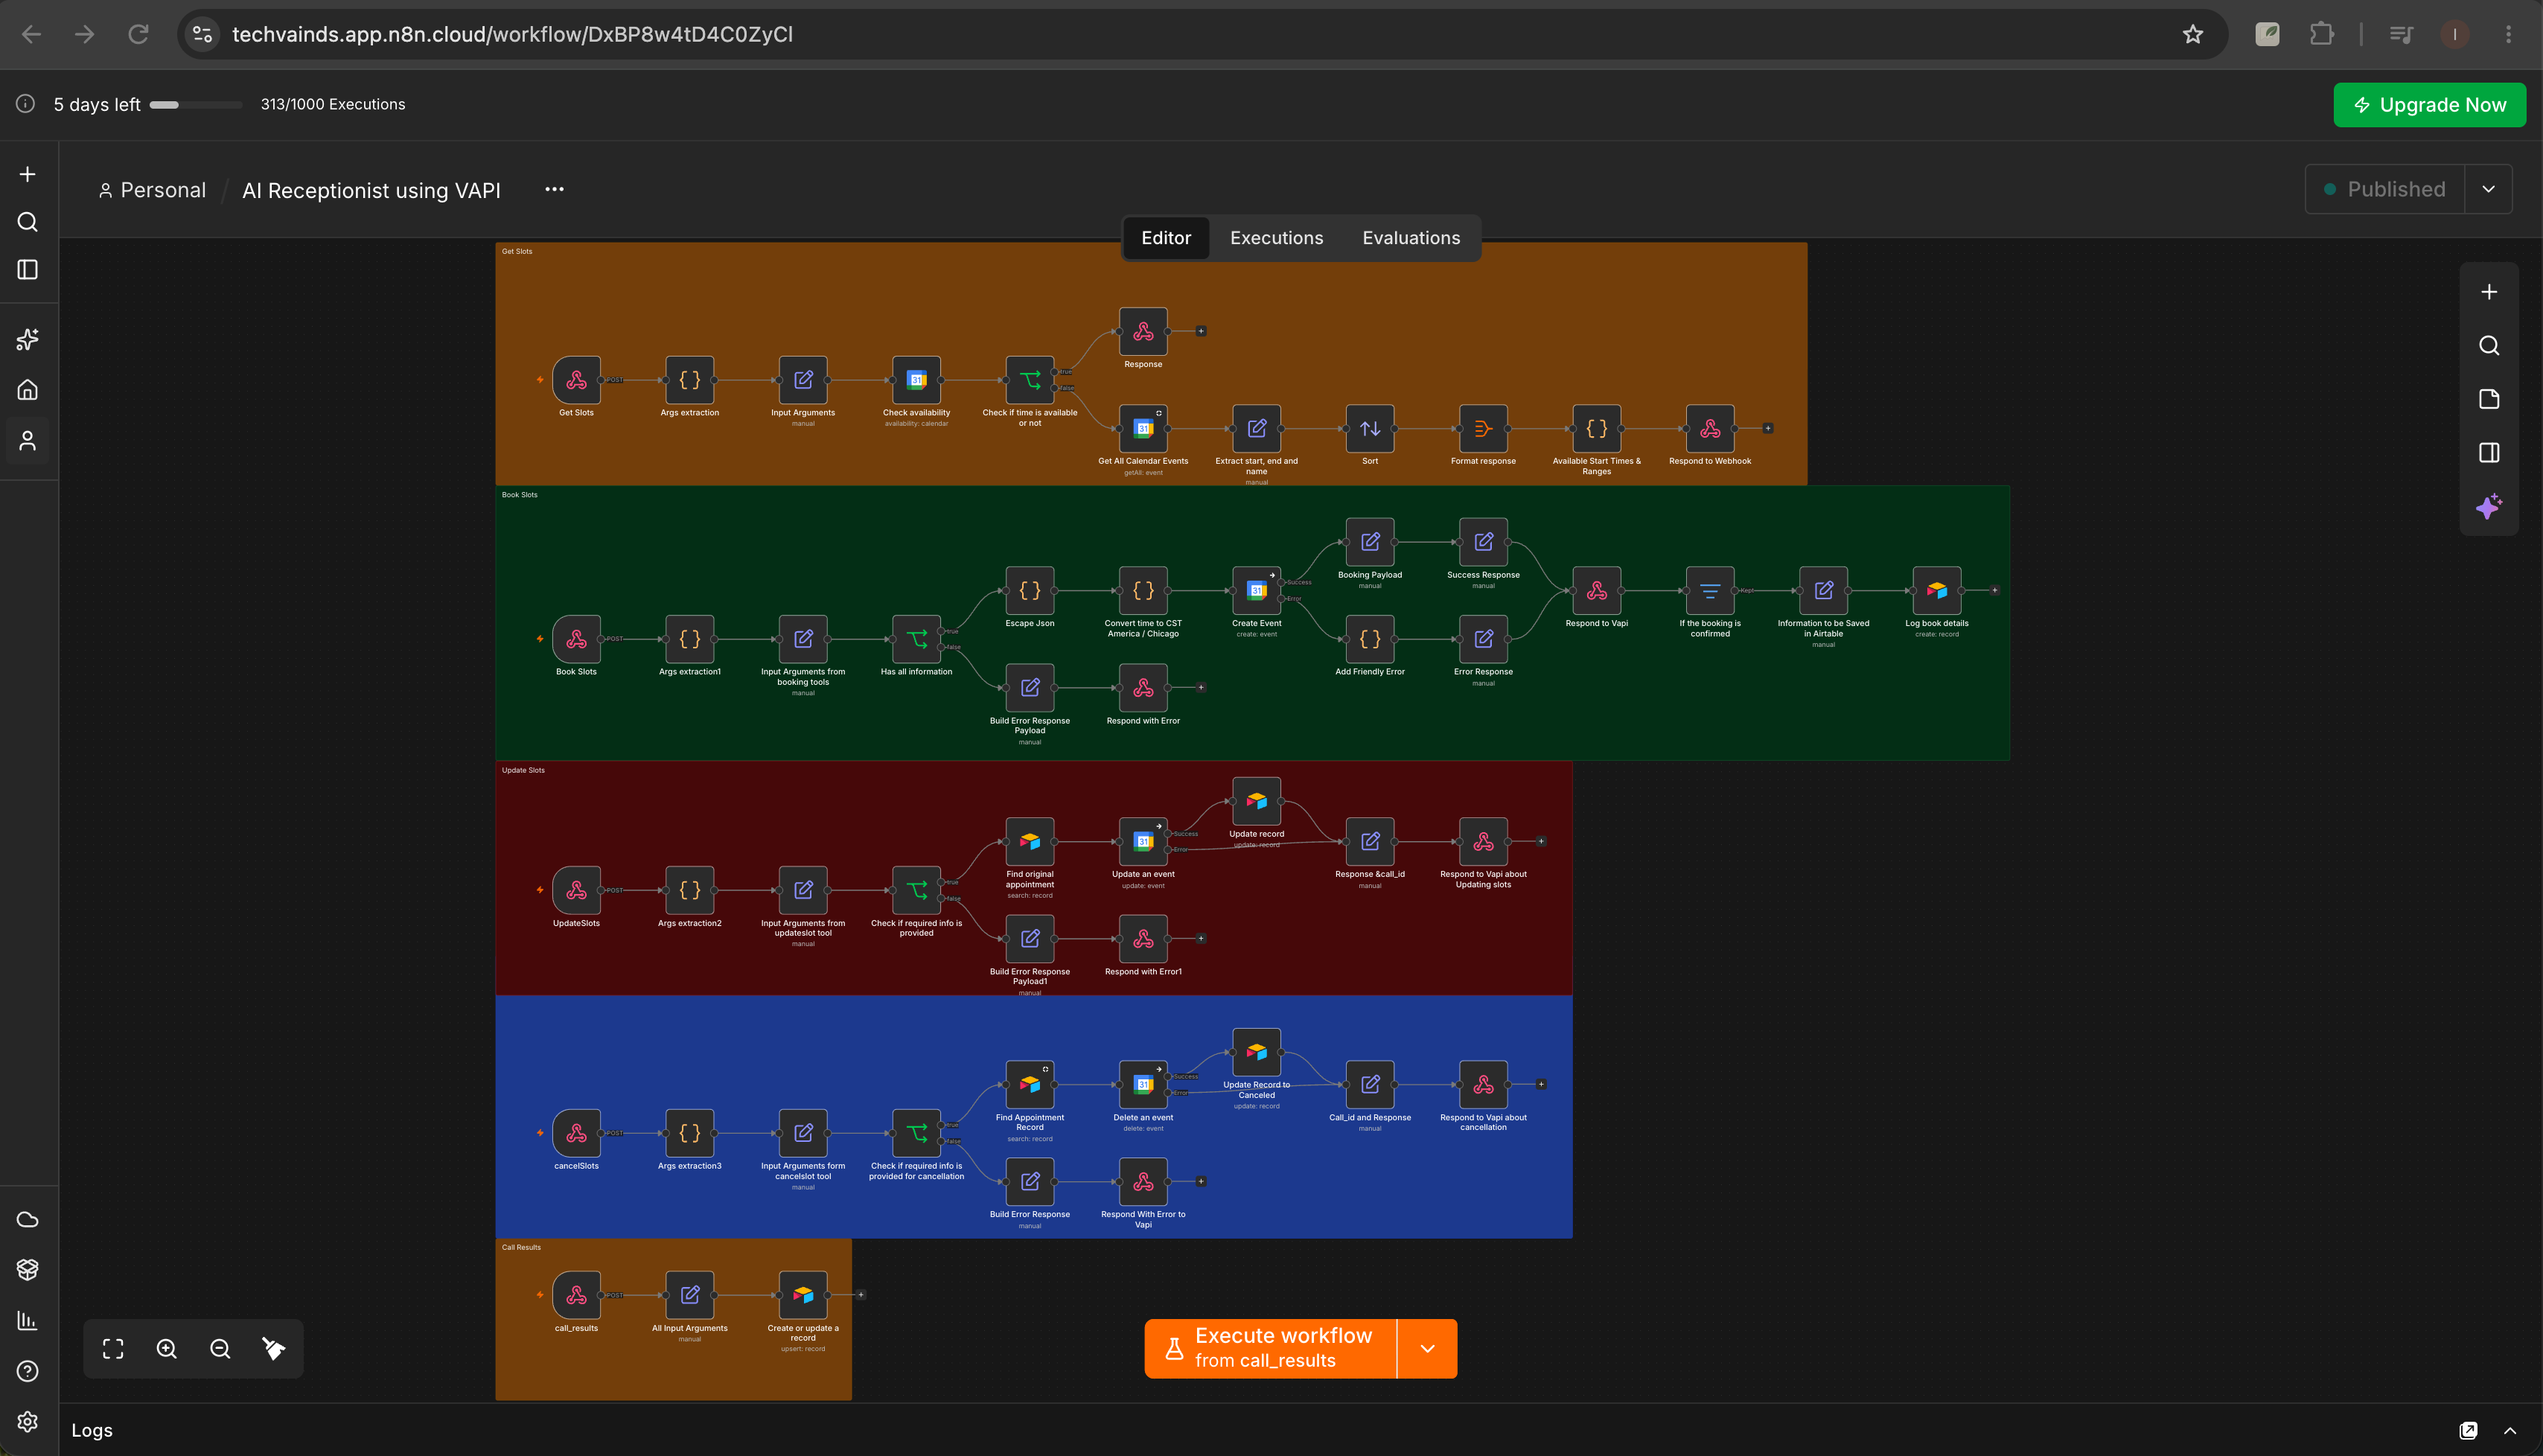This screenshot has height=1456, width=2543.
Task: Open the Personal project link
Action: coord(152,190)
